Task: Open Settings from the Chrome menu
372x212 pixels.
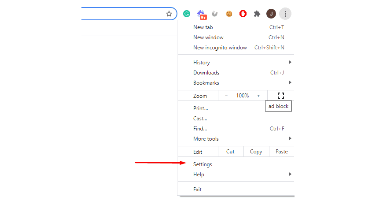Action: click(236, 164)
